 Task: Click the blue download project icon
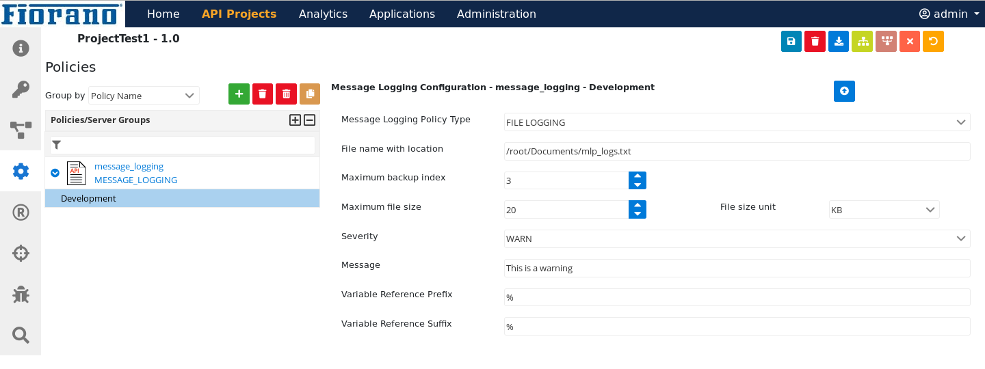click(x=839, y=41)
